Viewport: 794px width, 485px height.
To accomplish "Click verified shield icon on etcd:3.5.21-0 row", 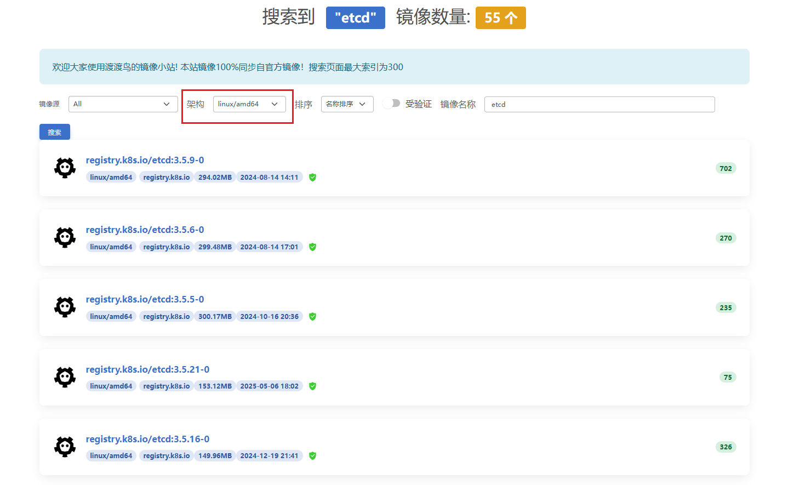I will 312,386.
